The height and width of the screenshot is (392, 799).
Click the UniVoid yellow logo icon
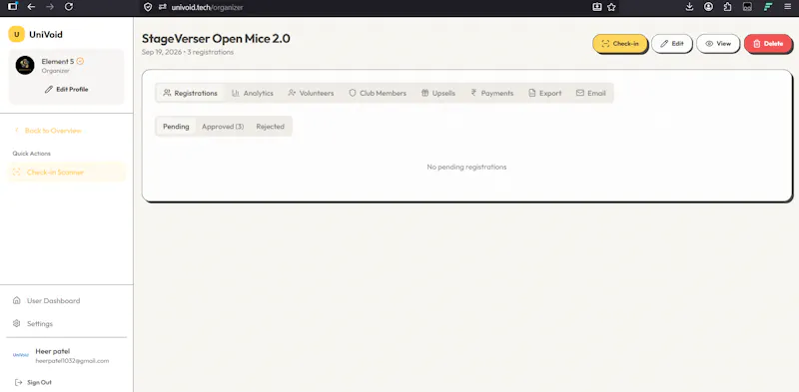pyautogui.click(x=16, y=34)
